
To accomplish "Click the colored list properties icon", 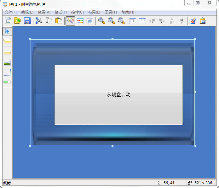I will coord(80,21).
